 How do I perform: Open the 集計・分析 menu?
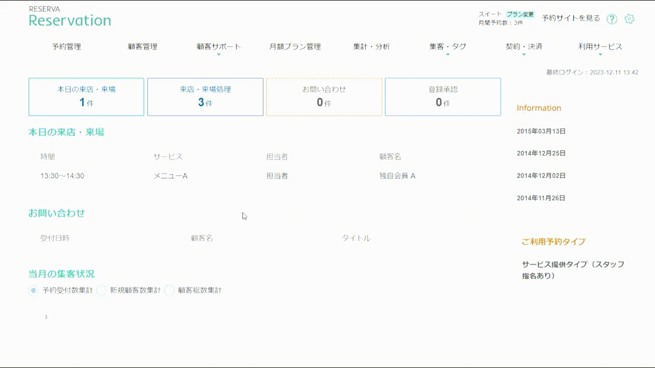click(371, 47)
